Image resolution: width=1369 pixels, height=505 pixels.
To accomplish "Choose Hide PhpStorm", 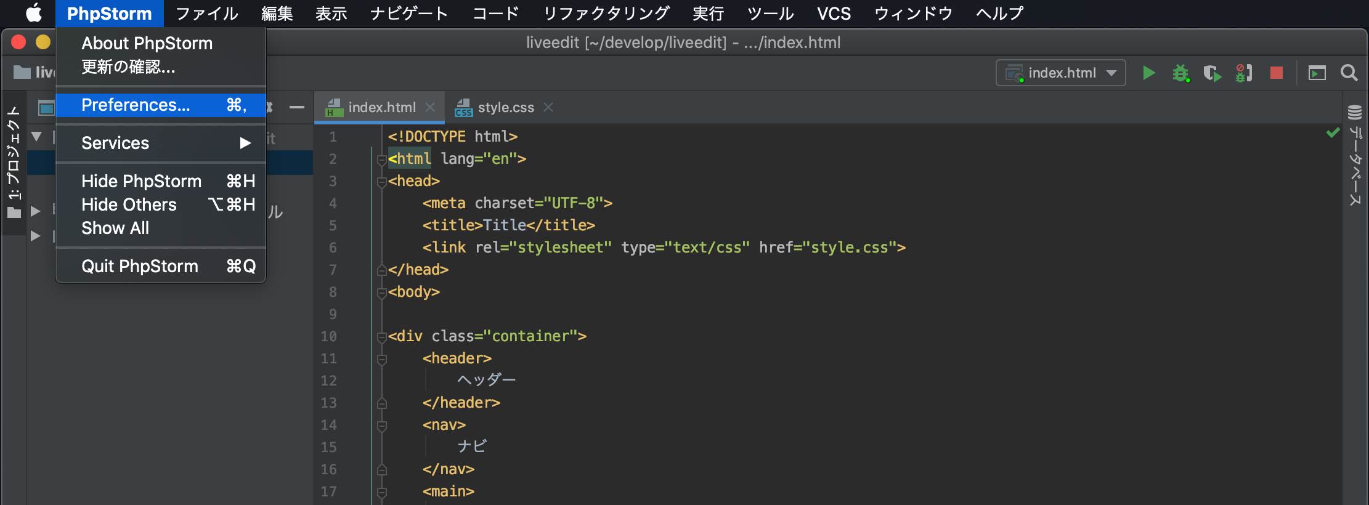I will (161, 181).
